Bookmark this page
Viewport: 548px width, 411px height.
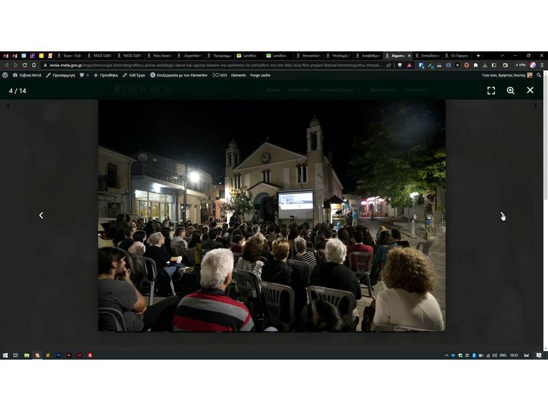(34, 65)
